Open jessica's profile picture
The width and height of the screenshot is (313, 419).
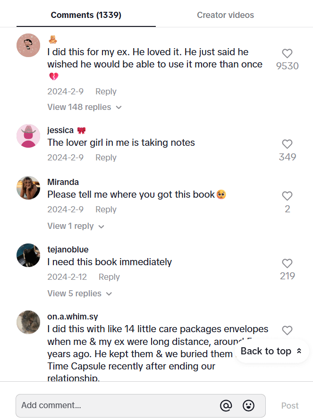[28, 136]
